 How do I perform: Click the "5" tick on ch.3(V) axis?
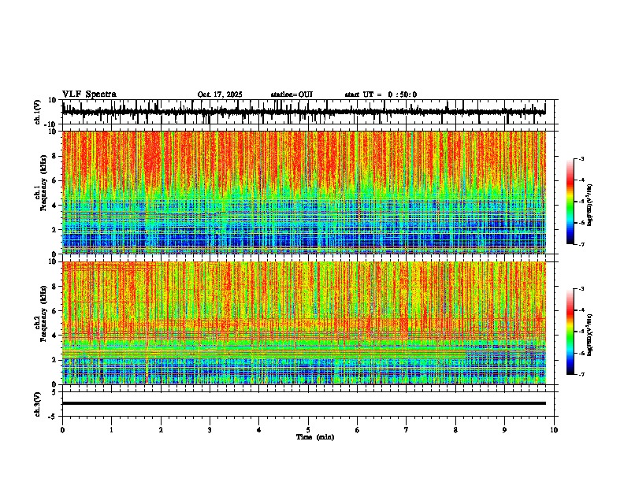click(55, 392)
